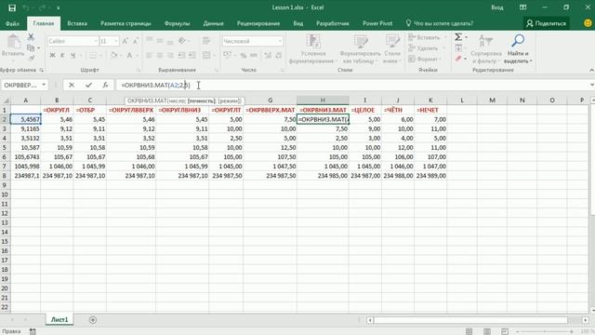
Task: Click the Copy icon in the clipboard group
Action: (x=31, y=47)
